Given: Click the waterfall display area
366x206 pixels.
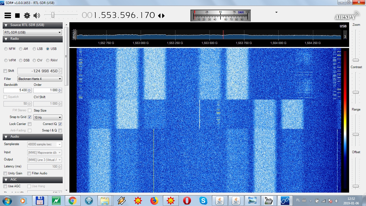Looking at the screenshot, I should click(209, 120).
